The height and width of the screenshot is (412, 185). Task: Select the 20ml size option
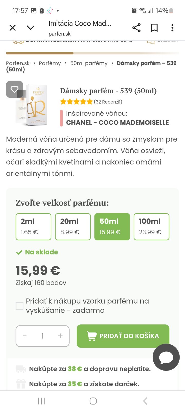(x=73, y=227)
